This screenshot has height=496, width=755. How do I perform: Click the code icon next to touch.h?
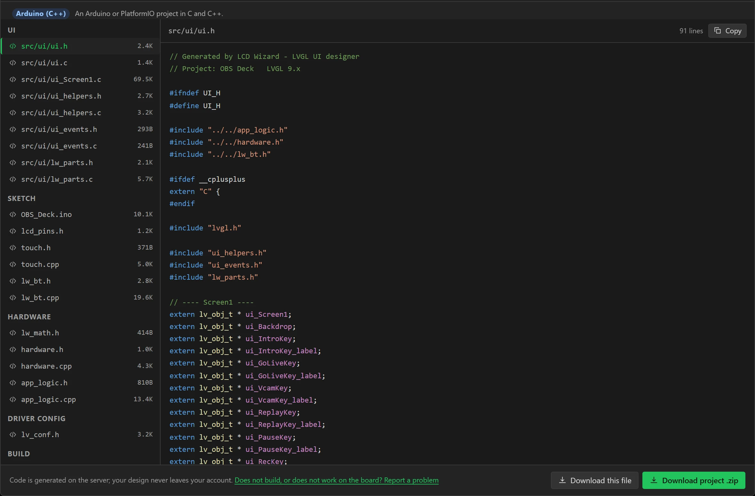click(x=13, y=248)
